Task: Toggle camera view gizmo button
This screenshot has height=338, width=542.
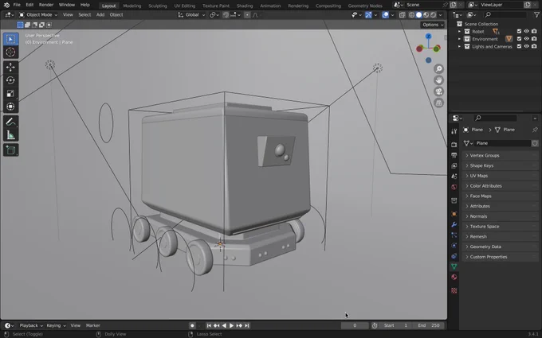Action: tap(438, 91)
